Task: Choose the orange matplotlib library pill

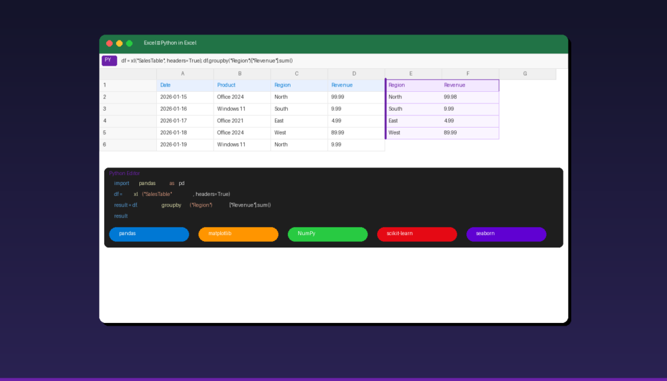Action: (238, 234)
